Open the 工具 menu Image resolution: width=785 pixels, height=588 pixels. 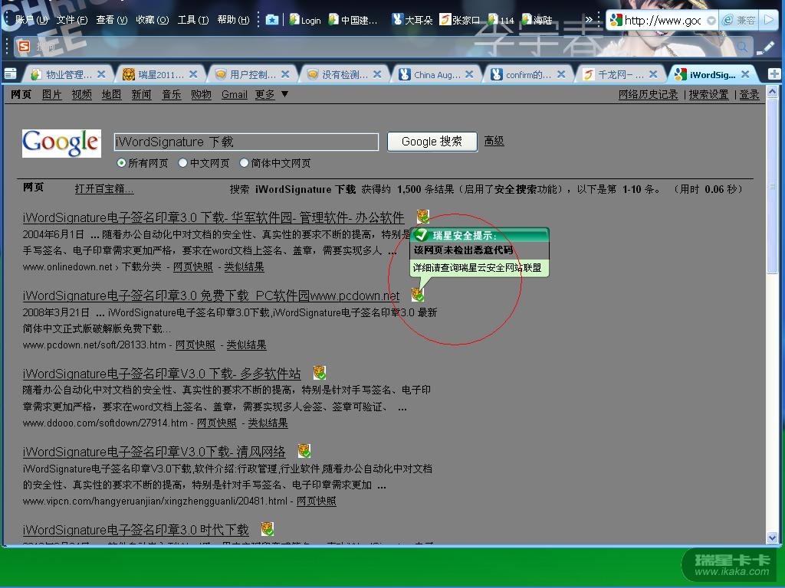[x=192, y=20]
